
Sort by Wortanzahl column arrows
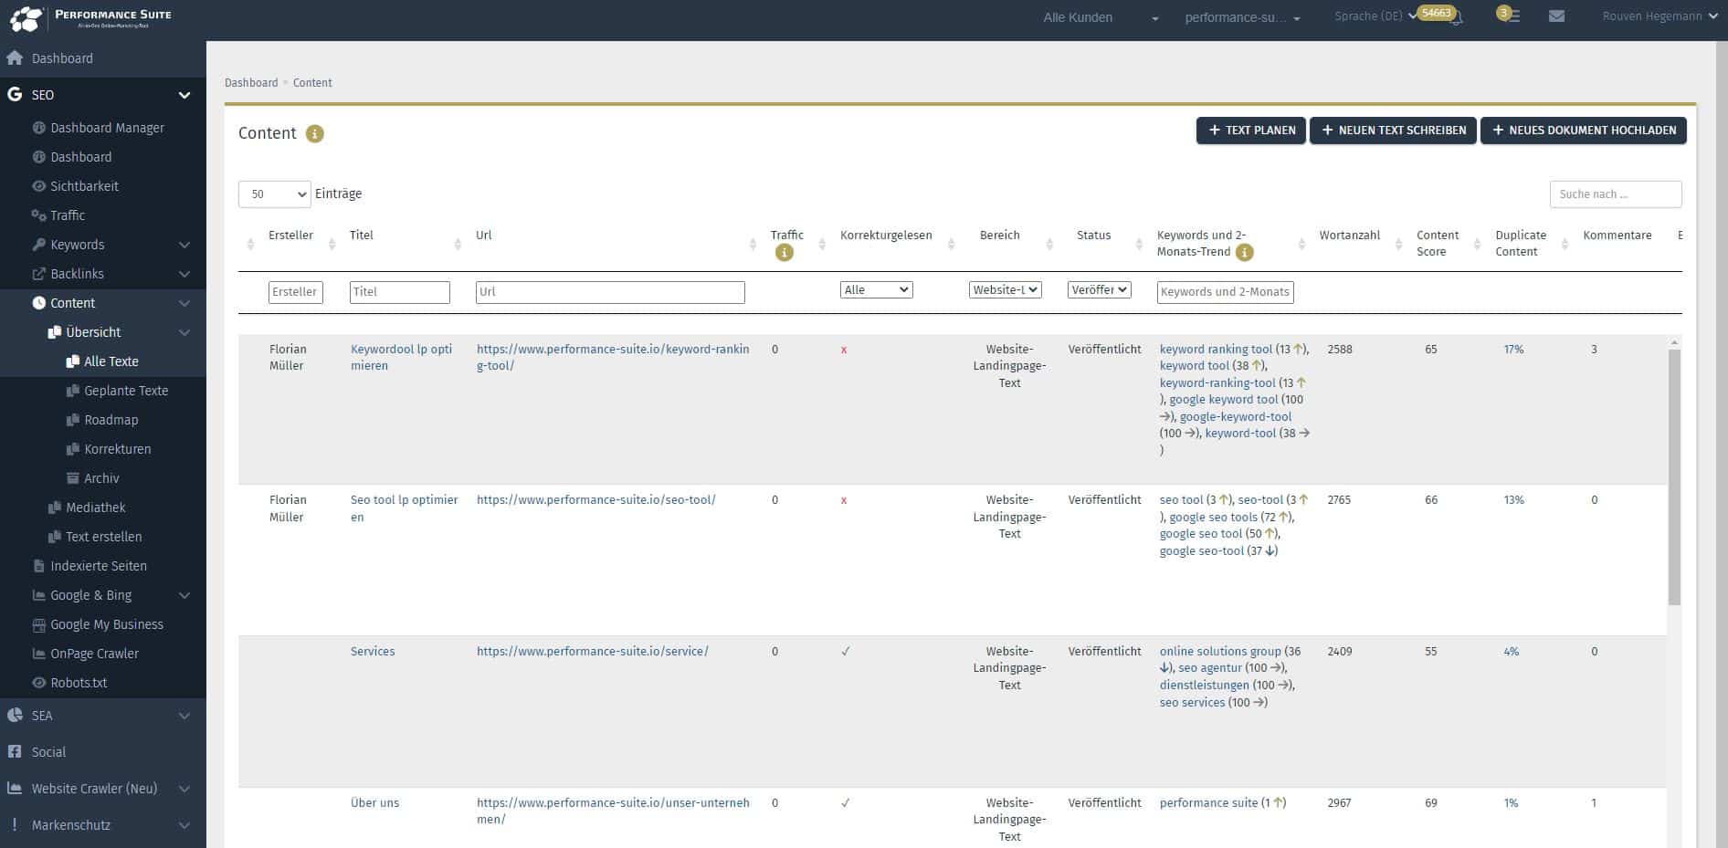tap(1398, 244)
